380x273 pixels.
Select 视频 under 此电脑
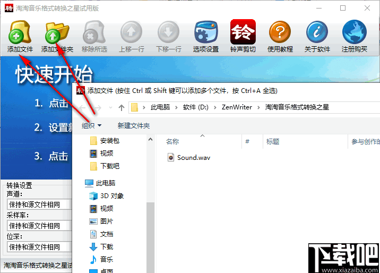pos(101,209)
